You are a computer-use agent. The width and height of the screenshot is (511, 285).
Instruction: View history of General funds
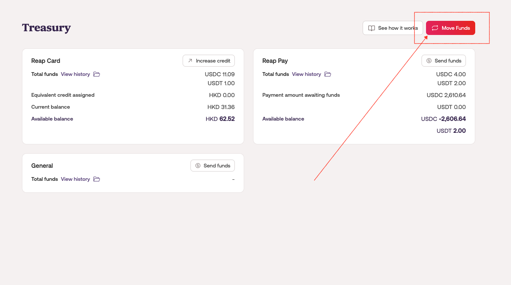point(75,179)
